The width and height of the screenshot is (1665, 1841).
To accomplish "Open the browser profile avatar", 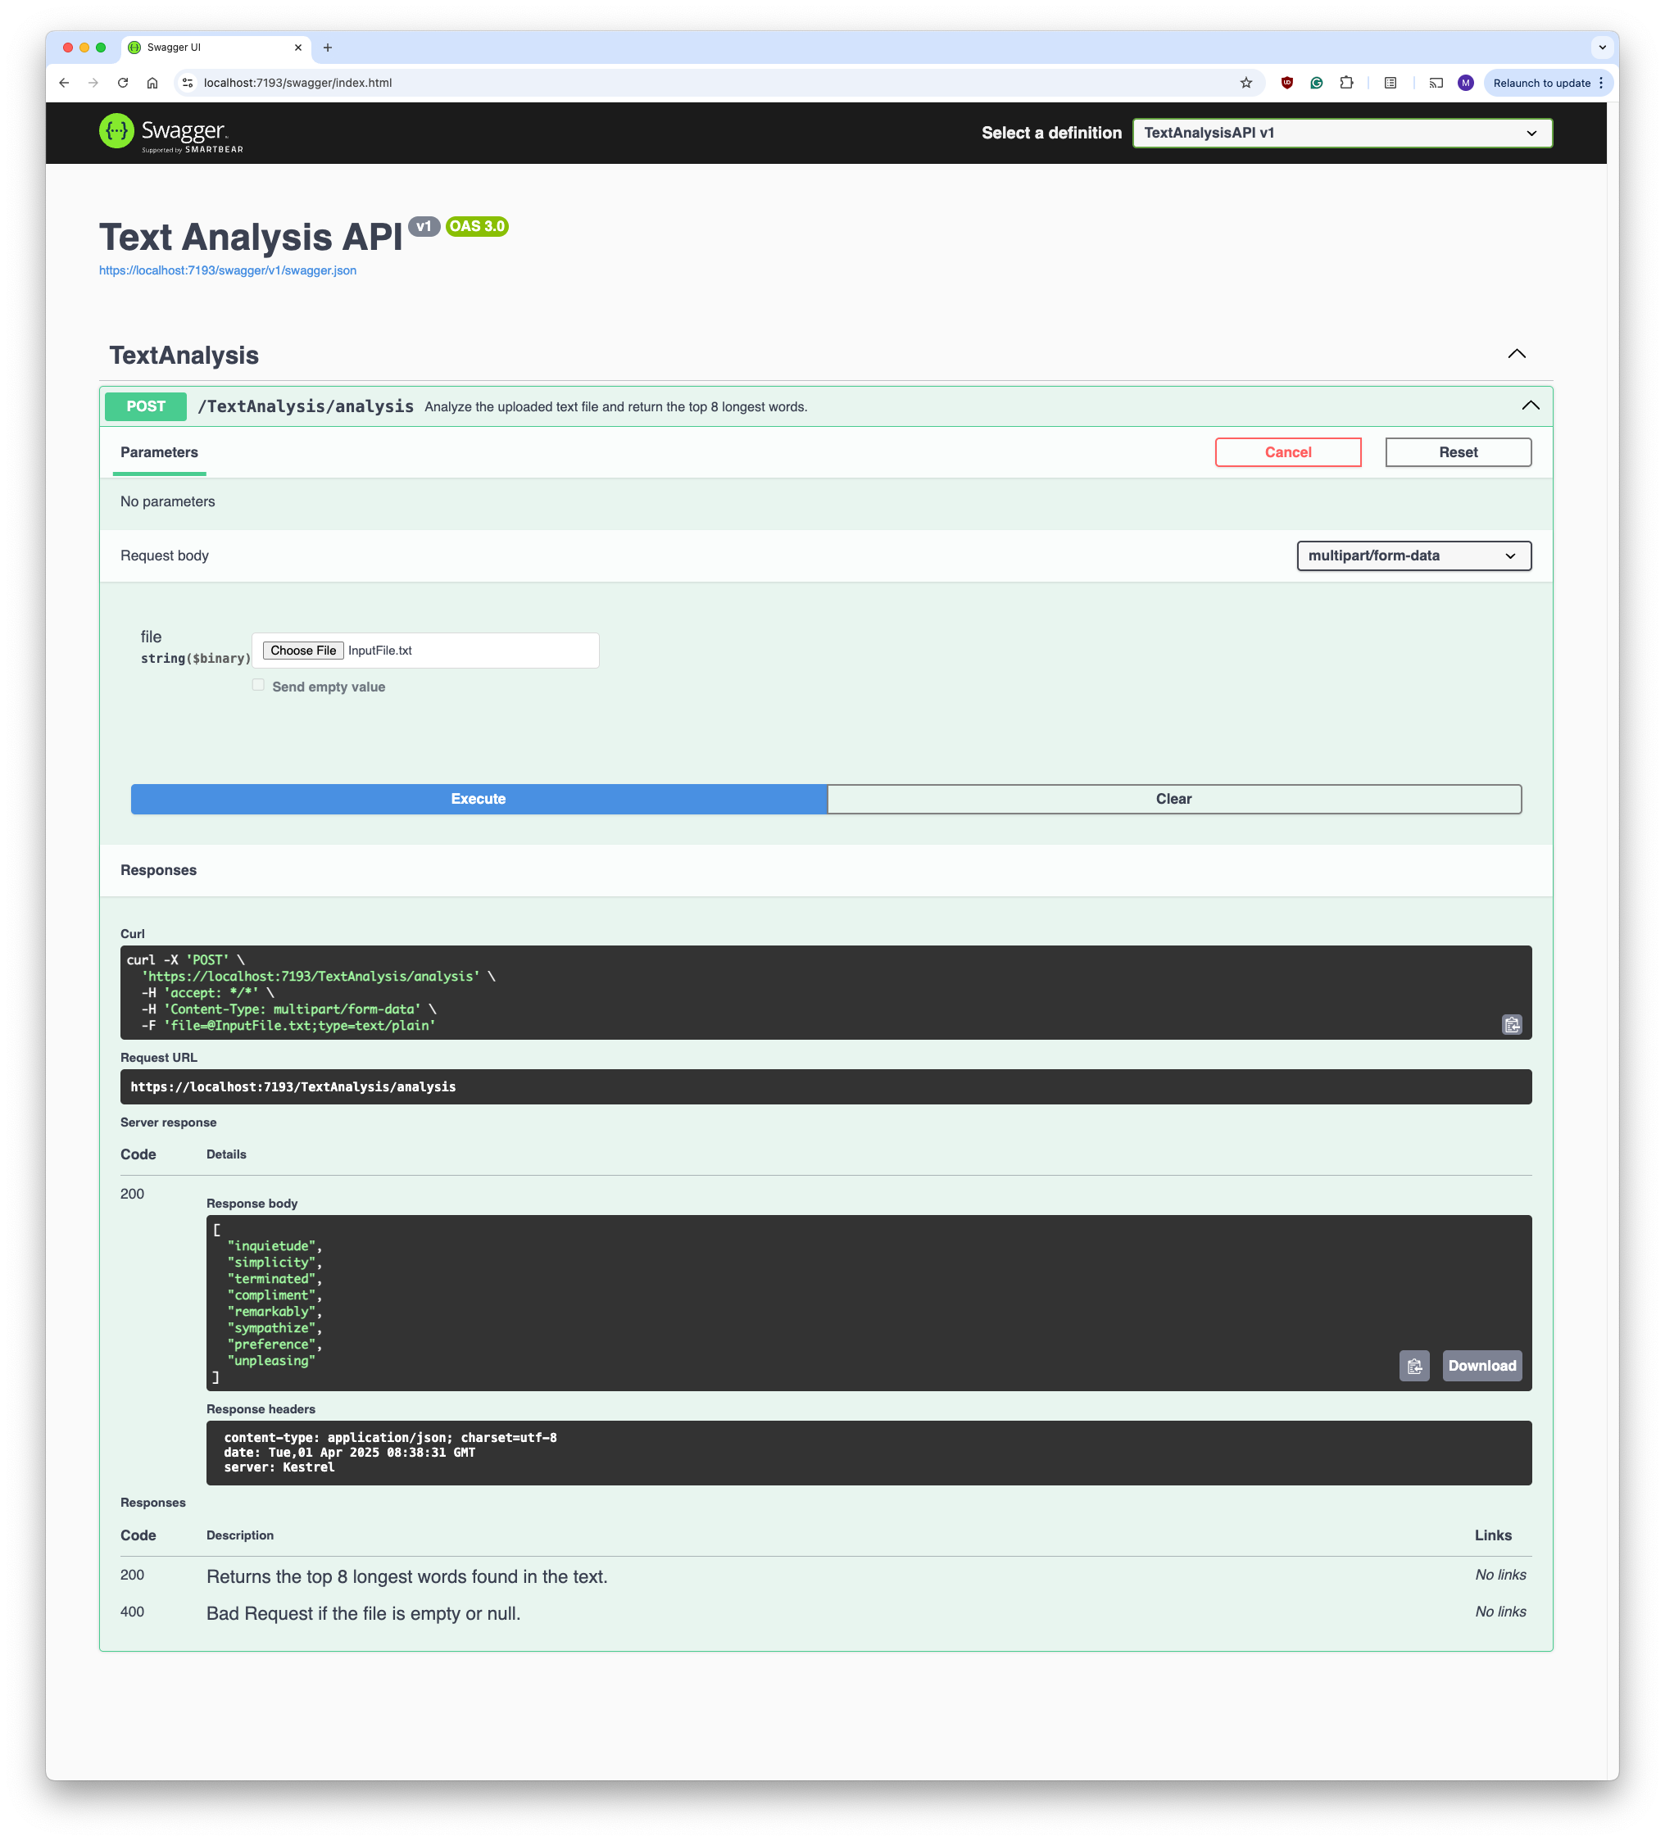I will 1465,83.
